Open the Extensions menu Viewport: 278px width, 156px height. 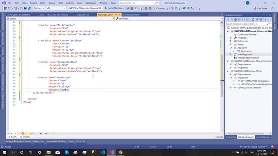click(91, 3)
